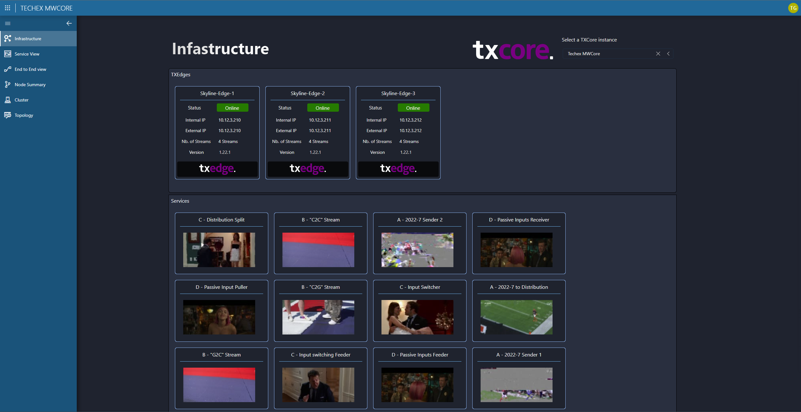The image size is (801, 412).
Task: Click 'A - 2022-7 Sender 1' card title
Action: pos(519,355)
